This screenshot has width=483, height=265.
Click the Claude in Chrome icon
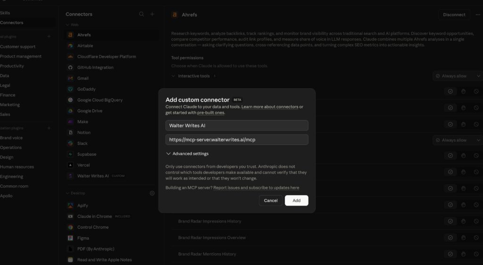click(x=70, y=216)
